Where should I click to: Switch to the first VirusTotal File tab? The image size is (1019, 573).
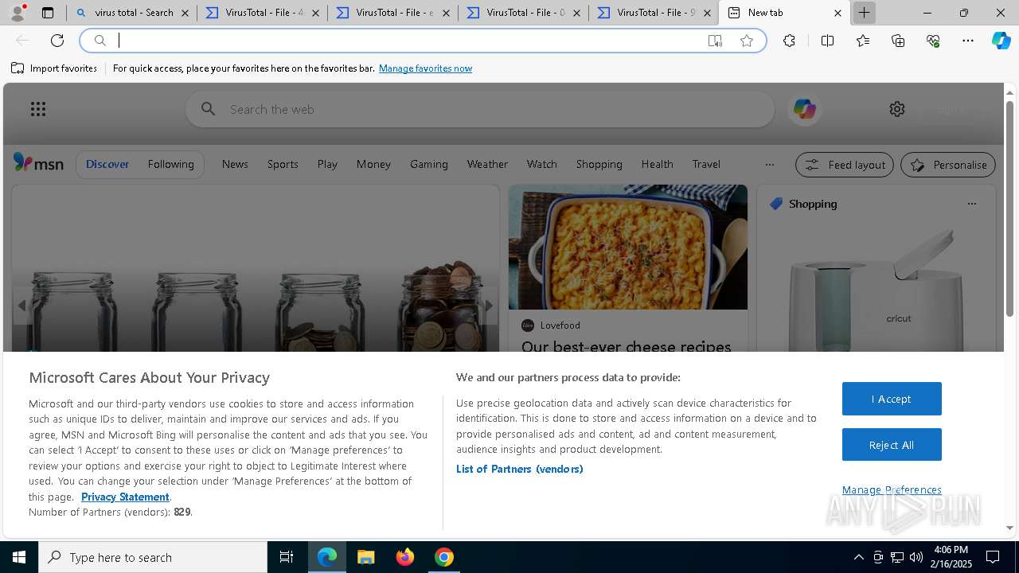click(263, 13)
